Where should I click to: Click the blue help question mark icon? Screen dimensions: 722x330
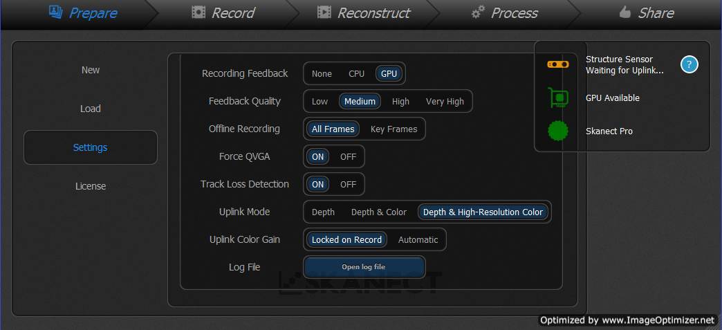point(689,65)
